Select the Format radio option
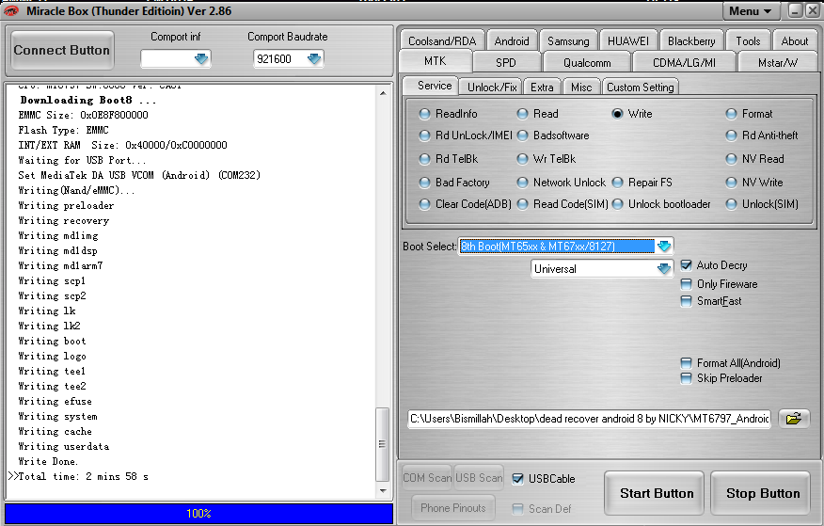This screenshot has height=526, width=824. click(731, 114)
